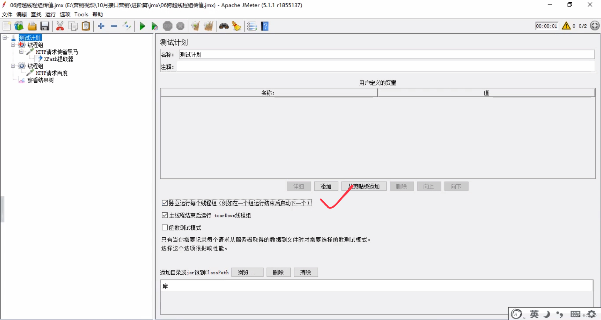Select HTTP请求百度 tree item
601x320 pixels.
(52, 73)
